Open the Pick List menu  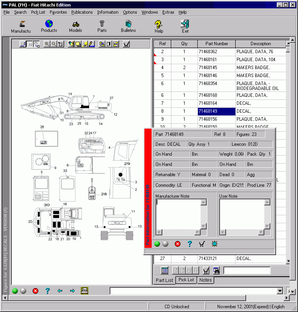point(38,13)
